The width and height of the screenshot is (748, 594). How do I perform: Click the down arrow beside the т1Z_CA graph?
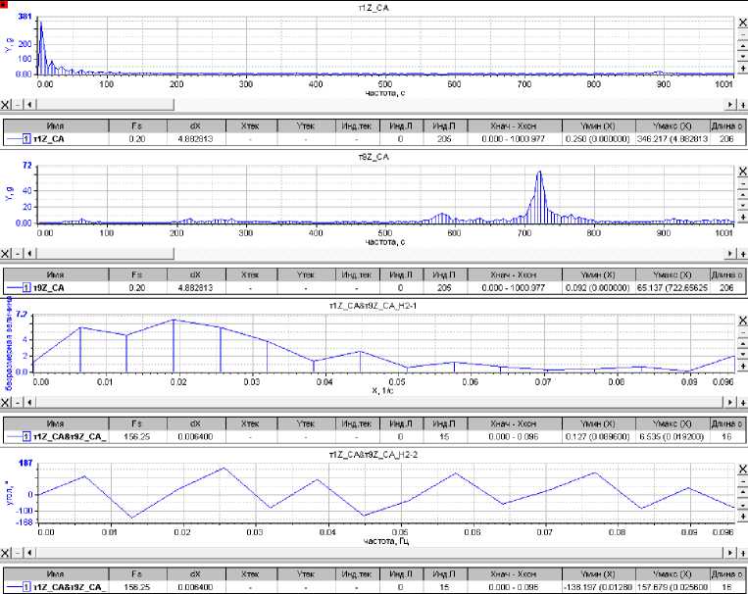(x=743, y=57)
